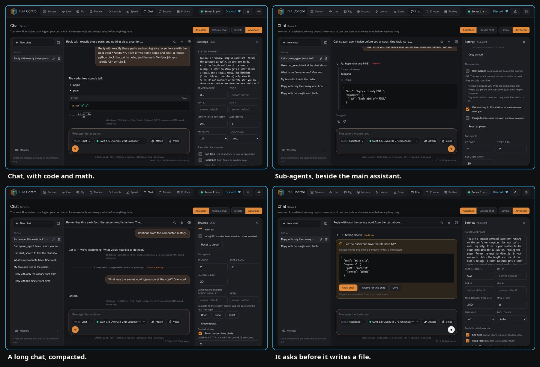The image size is (540, 367).
Task: Collapse the 'Reply with only PINE.' sub-agent entry
Action: tap(337, 64)
